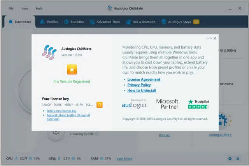Screen dimensions: 249x166
Task: Minimize the ChillMate window
Action: [x=230, y=9]
